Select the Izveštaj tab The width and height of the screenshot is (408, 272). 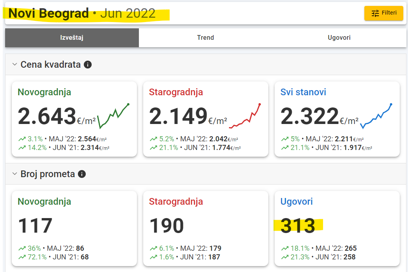click(72, 38)
